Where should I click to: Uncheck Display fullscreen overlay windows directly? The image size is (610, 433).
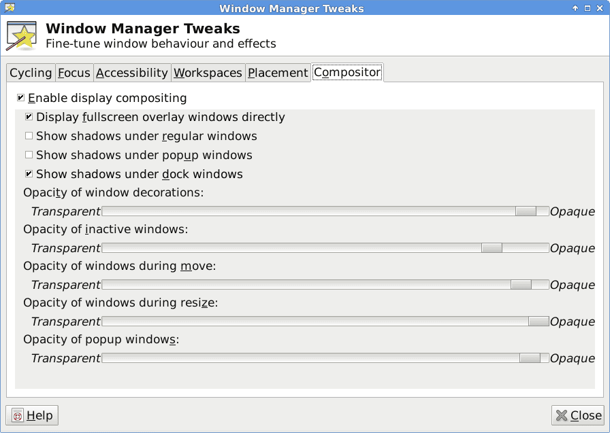coord(29,117)
